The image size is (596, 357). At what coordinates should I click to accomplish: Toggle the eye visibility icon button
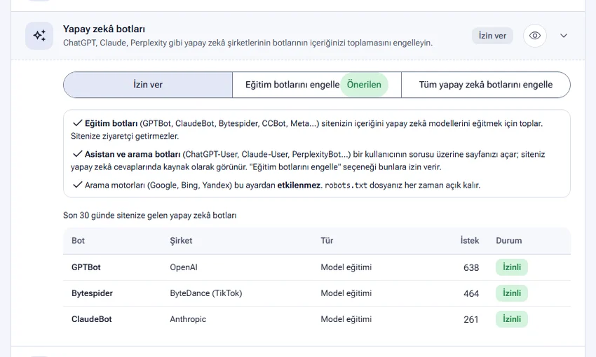(x=535, y=36)
